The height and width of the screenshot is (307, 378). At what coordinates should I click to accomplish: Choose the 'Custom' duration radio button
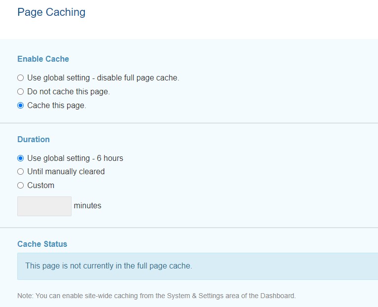[x=21, y=185]
